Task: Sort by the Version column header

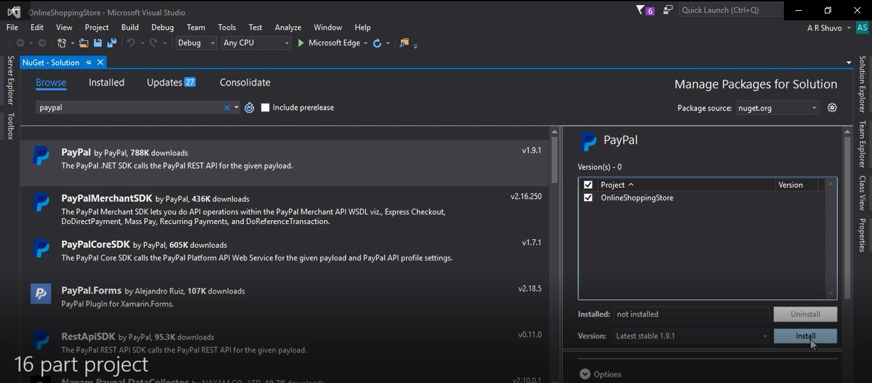Action: tap(798, 185)
